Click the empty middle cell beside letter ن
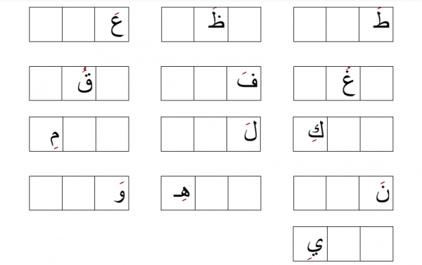 point(343,193)
